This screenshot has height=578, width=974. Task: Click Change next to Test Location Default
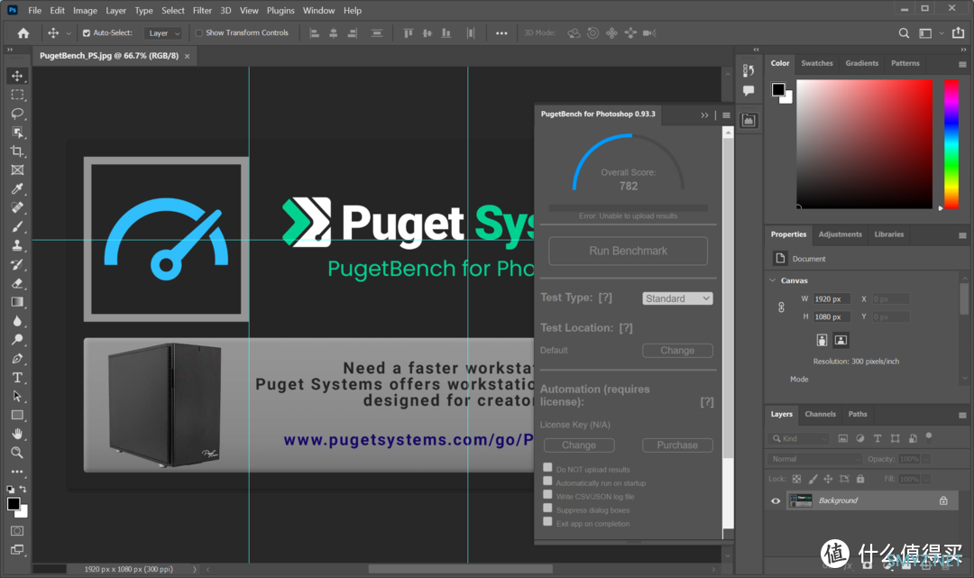[x=677, y=351]
